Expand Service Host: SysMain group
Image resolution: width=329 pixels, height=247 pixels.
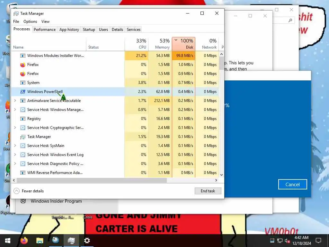(x=15, y=146)
